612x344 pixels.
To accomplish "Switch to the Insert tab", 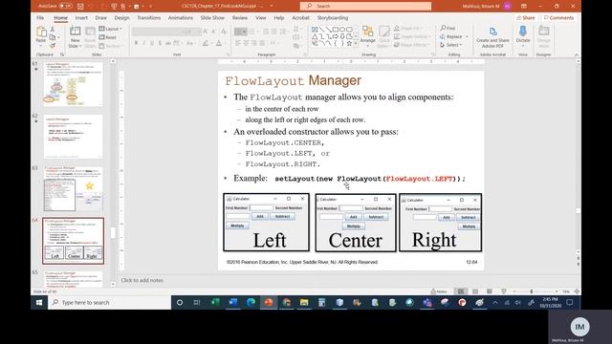I will pos(81,18).
